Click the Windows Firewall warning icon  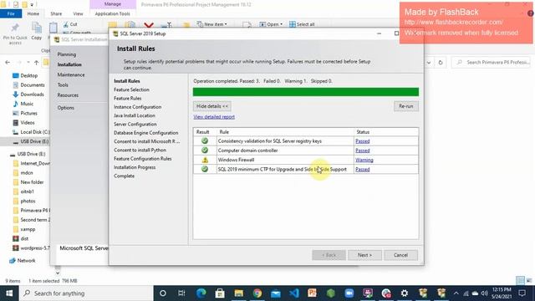point(205,160)
